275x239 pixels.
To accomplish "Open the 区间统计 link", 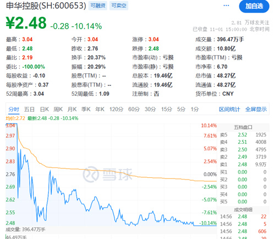I will tap(229, 110).
